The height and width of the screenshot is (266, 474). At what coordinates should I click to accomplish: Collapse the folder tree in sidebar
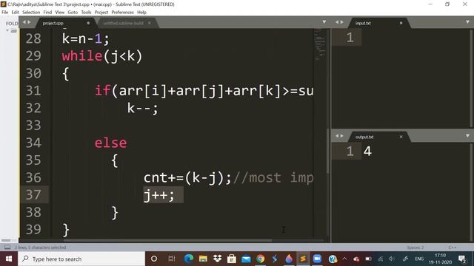click(x=7, y=30)
